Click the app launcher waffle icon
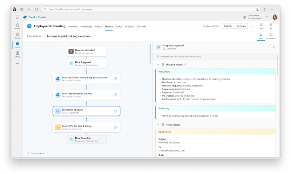 point(17,17)
